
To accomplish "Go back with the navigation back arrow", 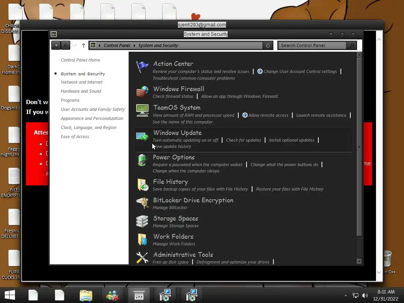I will click(56, 45).
